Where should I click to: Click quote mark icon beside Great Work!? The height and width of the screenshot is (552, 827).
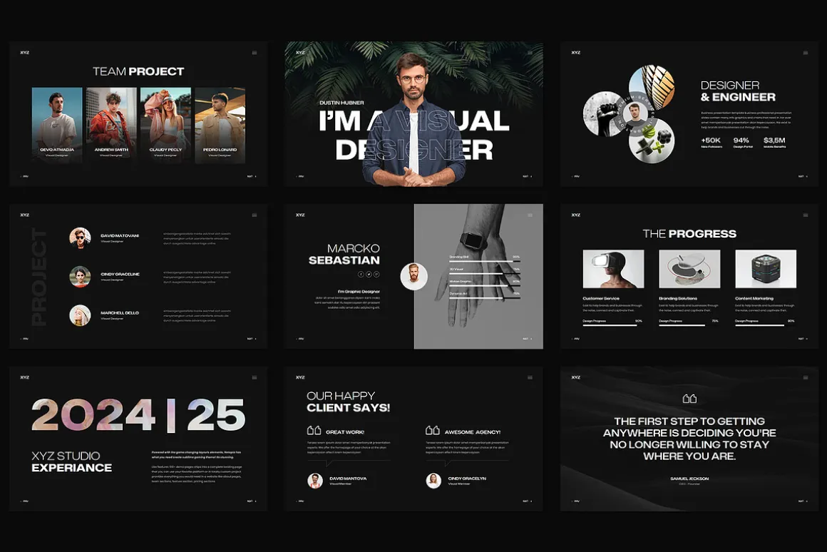[314, 431]
